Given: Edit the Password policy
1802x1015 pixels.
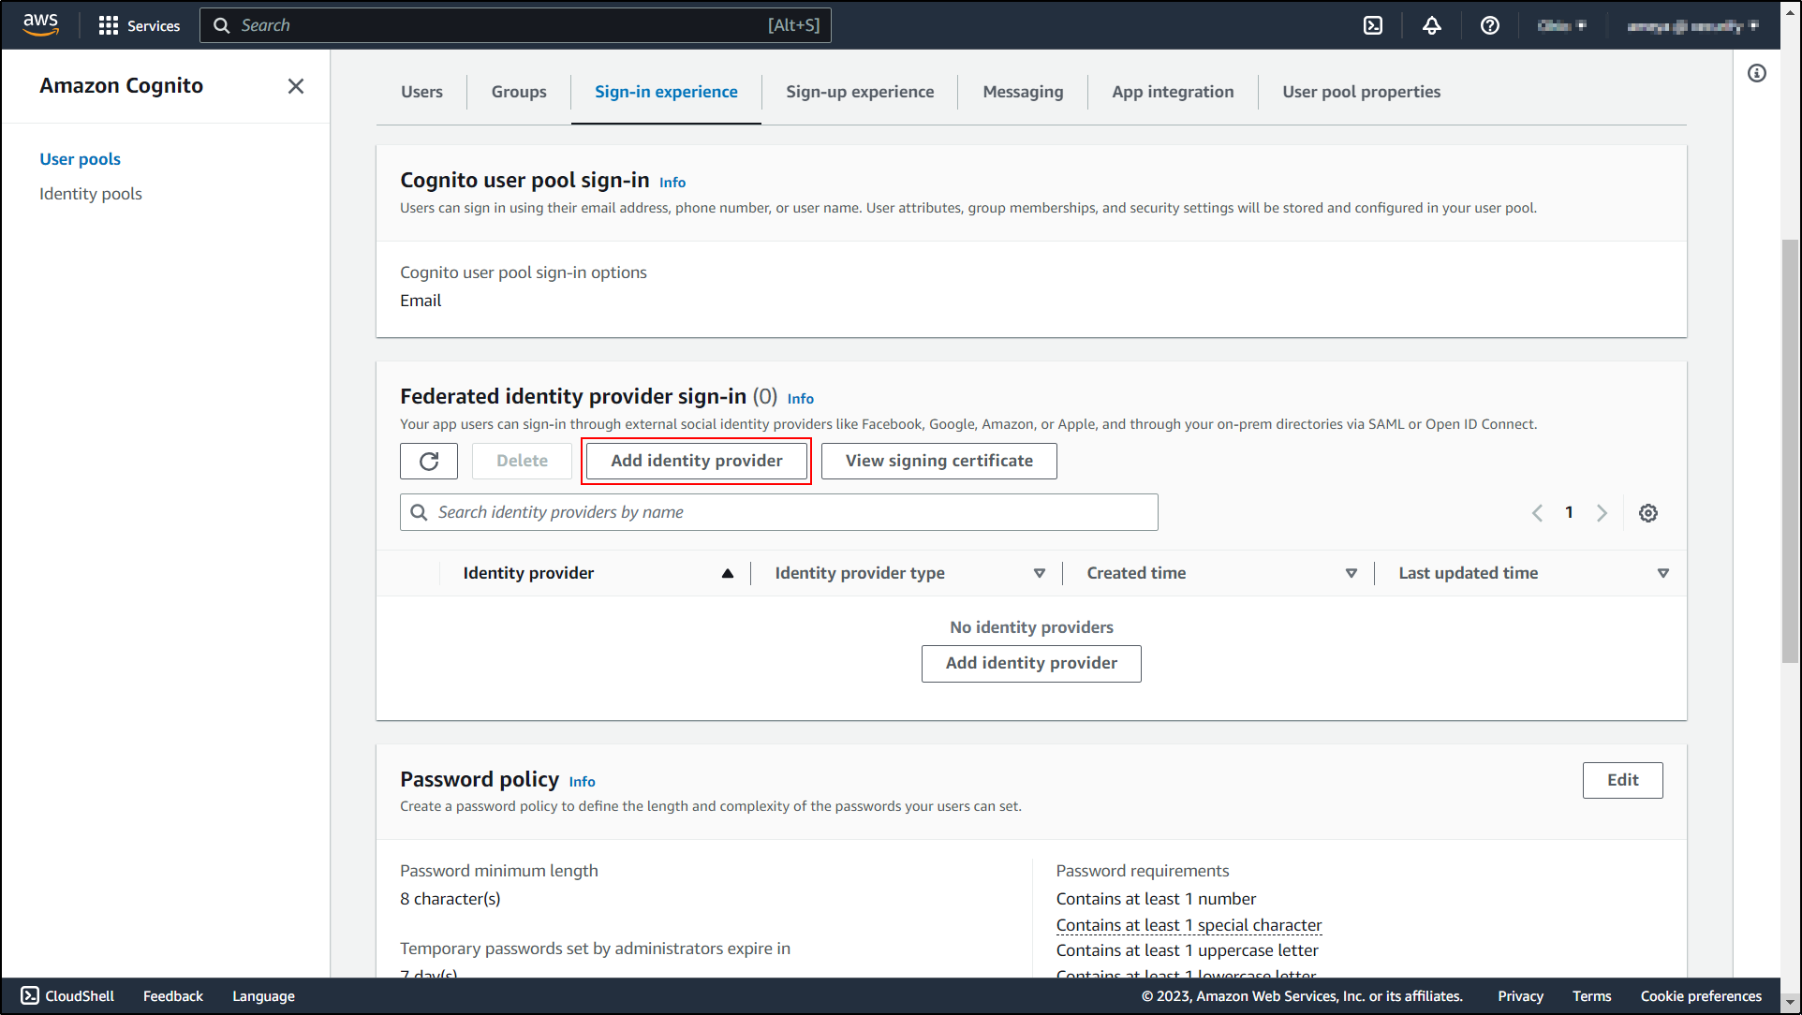Looking at the screenshot, I should coord(1622,780).
